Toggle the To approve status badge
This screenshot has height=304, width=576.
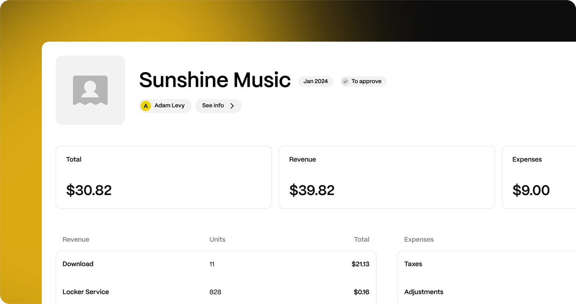(x=363, y=81)
